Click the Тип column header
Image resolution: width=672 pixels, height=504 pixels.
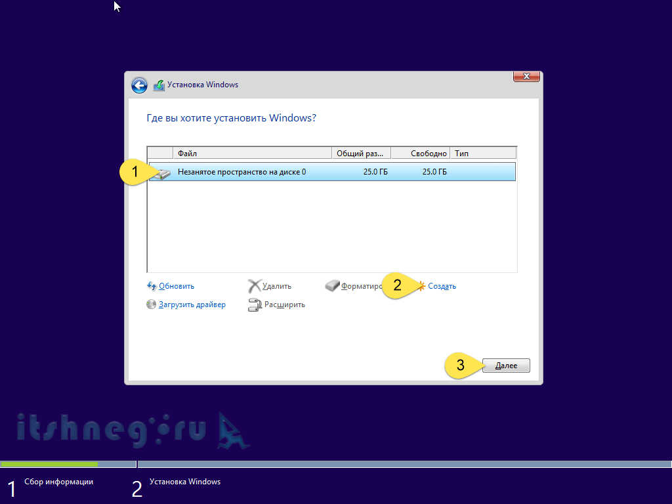click(483, 153)
